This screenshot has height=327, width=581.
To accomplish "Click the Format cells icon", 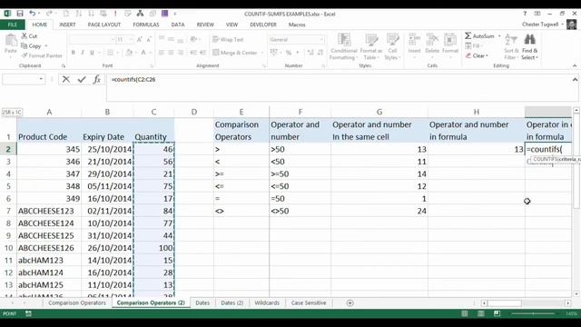I will point(450,39).
